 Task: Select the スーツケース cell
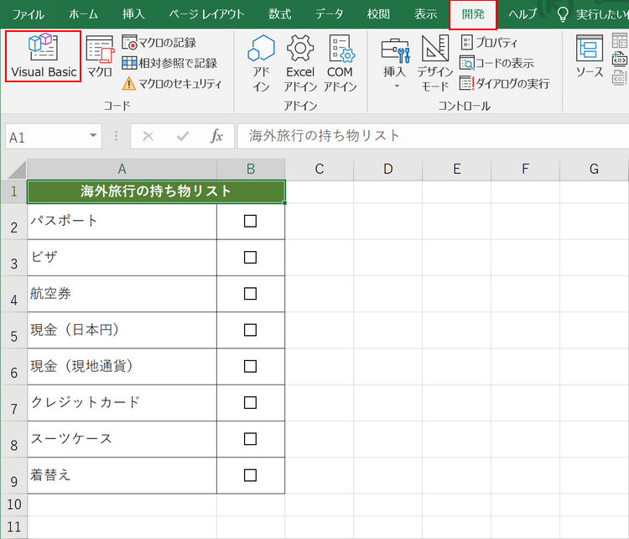point(122,439)
